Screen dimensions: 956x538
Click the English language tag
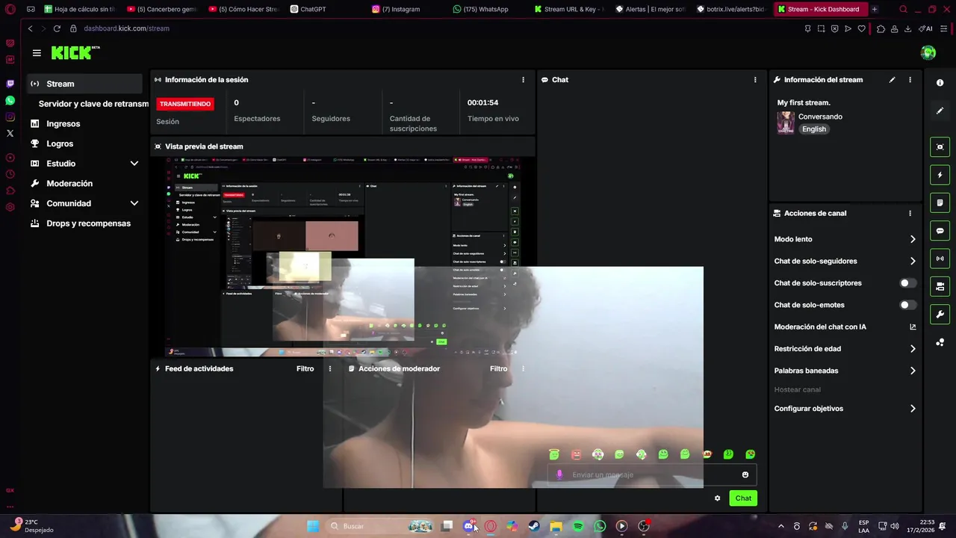coord(814,129)
